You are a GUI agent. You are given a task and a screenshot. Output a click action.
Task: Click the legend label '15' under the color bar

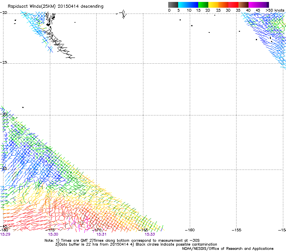point(198,10)
